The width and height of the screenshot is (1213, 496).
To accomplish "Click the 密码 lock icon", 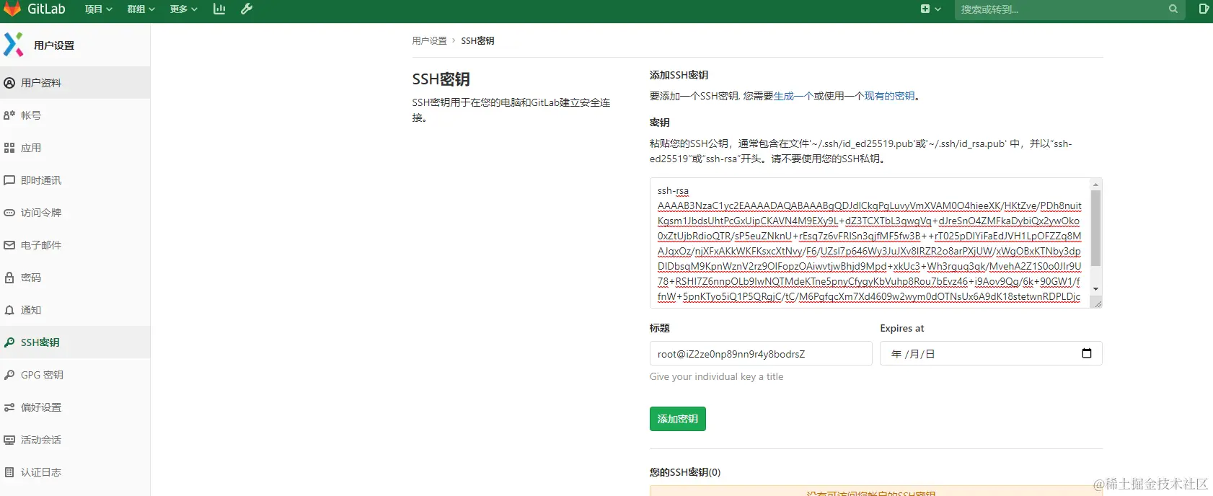I will click(x=9, y=278).
